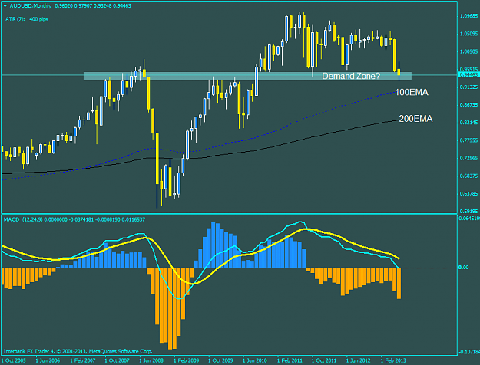
Task: Click price level 0.86735 on the scale
Action: [x=469, y=105]
